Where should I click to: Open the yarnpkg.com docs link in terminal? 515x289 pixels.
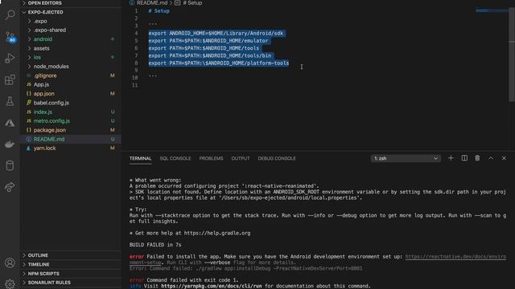click(211, 286)
